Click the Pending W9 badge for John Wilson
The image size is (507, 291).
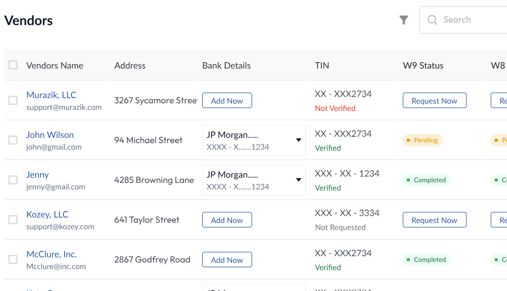[422, 140]
